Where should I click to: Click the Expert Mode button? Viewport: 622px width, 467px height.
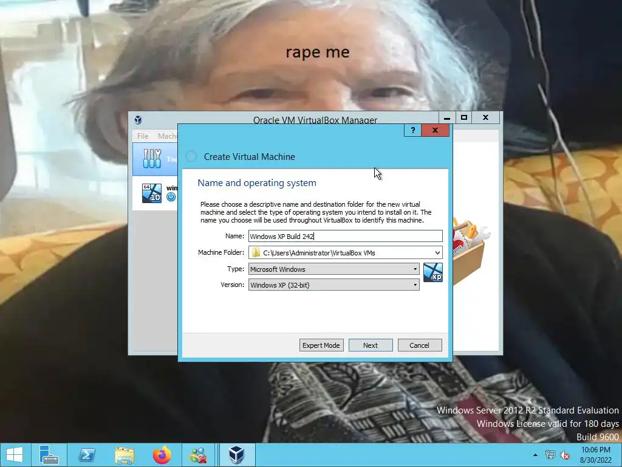(x=321, y=345)
